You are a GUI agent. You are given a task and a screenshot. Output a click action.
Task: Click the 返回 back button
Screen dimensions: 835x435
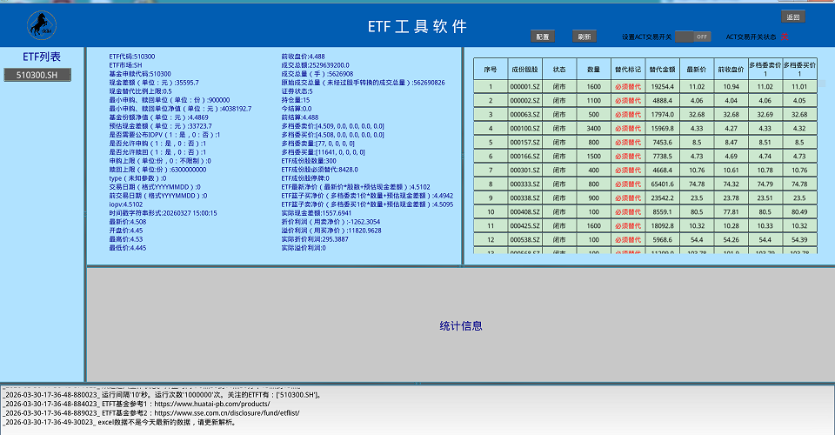tap(793, 17)
